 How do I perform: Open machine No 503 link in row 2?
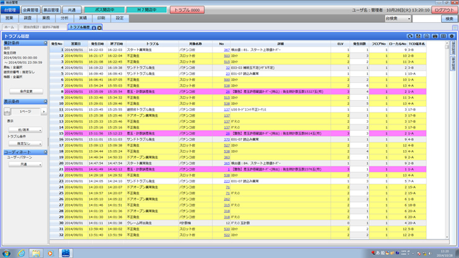click(226, 56)
